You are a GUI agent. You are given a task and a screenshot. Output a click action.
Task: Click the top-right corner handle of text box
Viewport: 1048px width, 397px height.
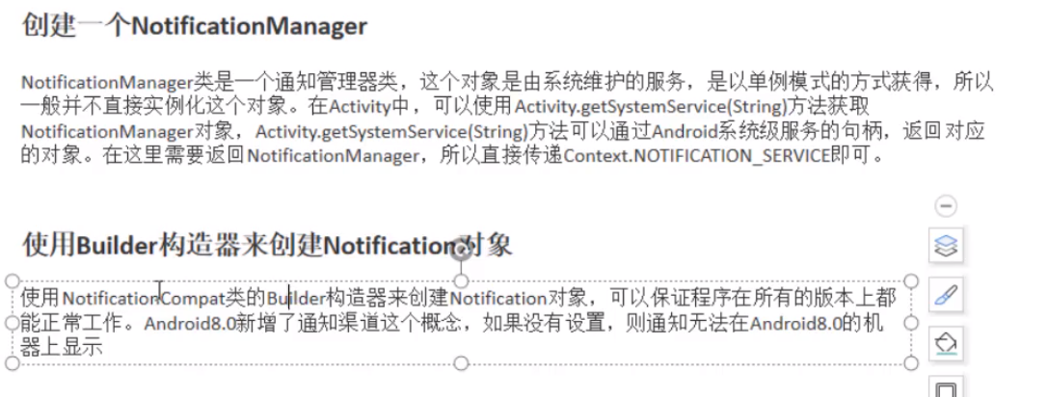pos(911,281)
